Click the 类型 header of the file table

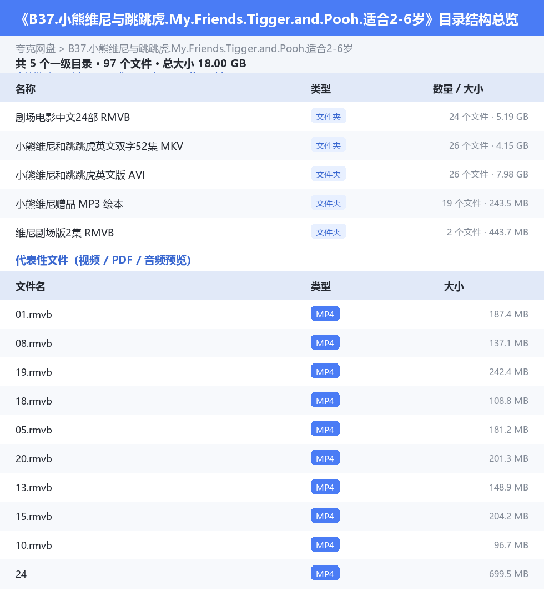[x=321, y=286]
